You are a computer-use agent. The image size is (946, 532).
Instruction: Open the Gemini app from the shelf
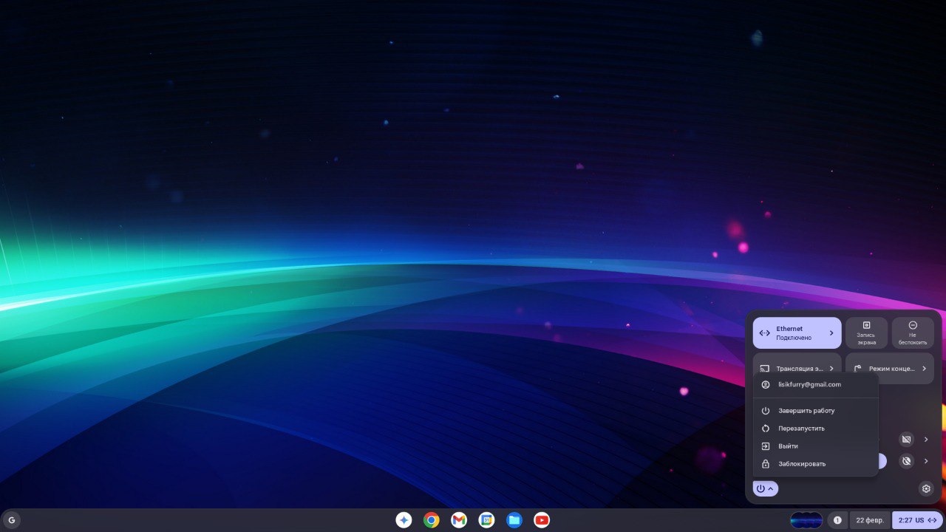tap(404, 520)
